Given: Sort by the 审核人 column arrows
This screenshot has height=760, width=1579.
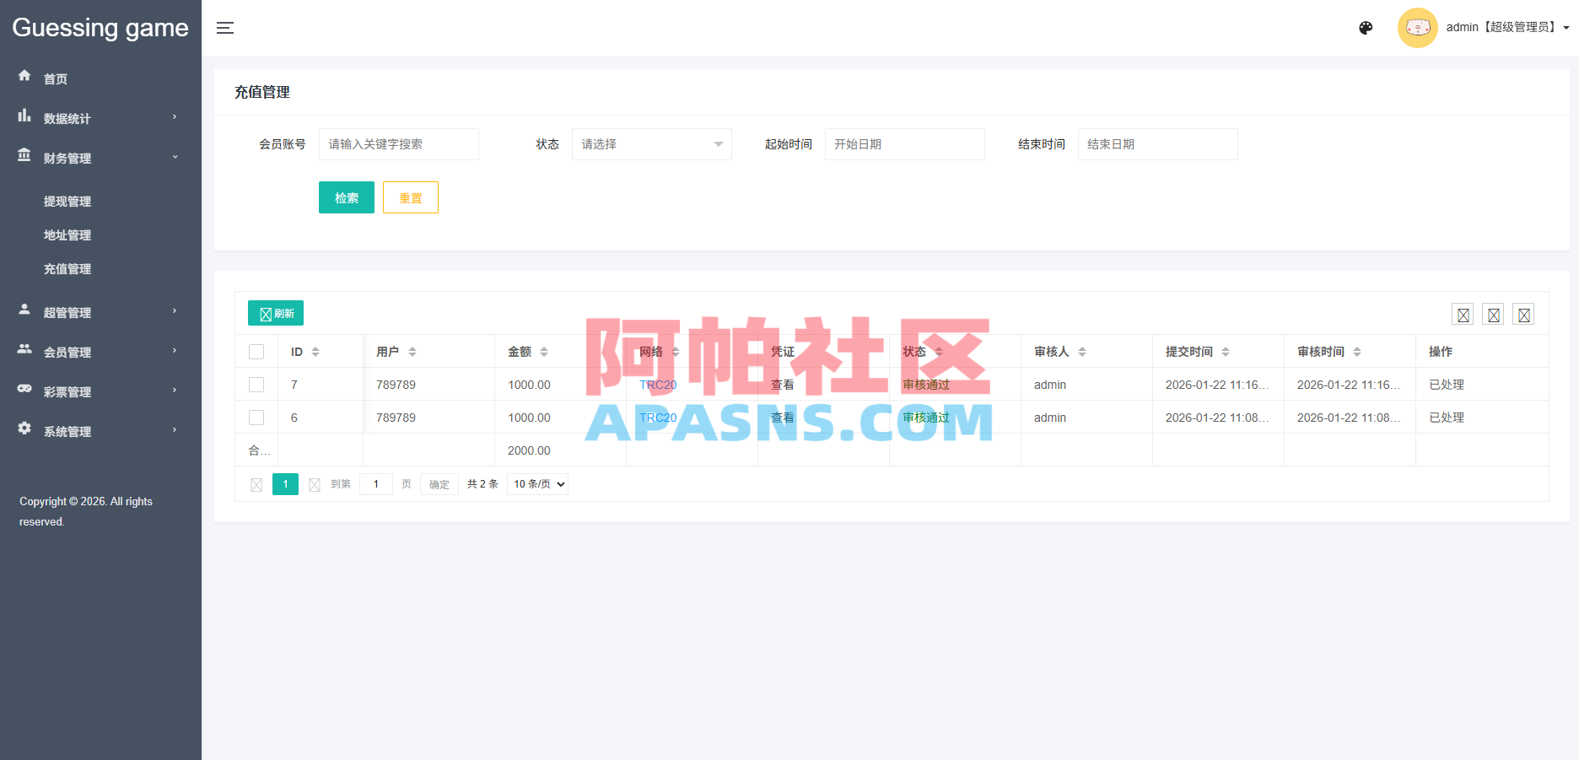Looking at the screenshot, I should click(1082, 352).
